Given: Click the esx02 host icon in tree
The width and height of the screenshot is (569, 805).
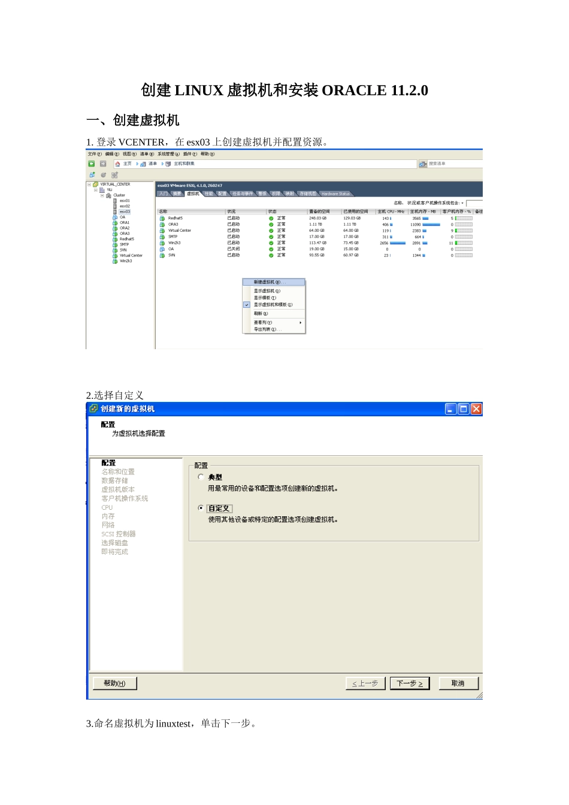Looking at the screenshot, I should [115, 206].
